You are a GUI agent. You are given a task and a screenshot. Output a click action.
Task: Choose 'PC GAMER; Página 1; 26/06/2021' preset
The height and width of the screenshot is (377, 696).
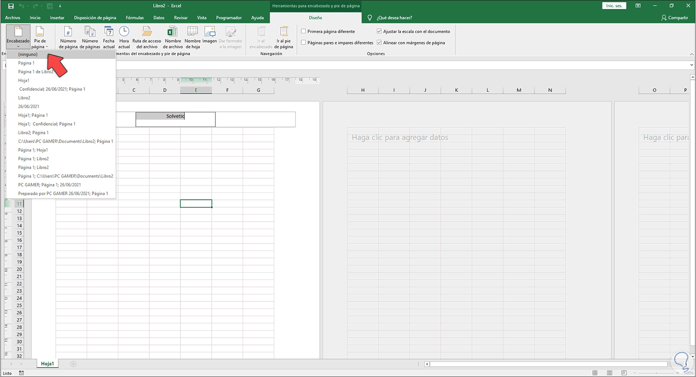[61, 185]
